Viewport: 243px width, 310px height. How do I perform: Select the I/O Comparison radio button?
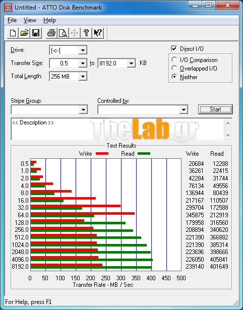point(174,59)
